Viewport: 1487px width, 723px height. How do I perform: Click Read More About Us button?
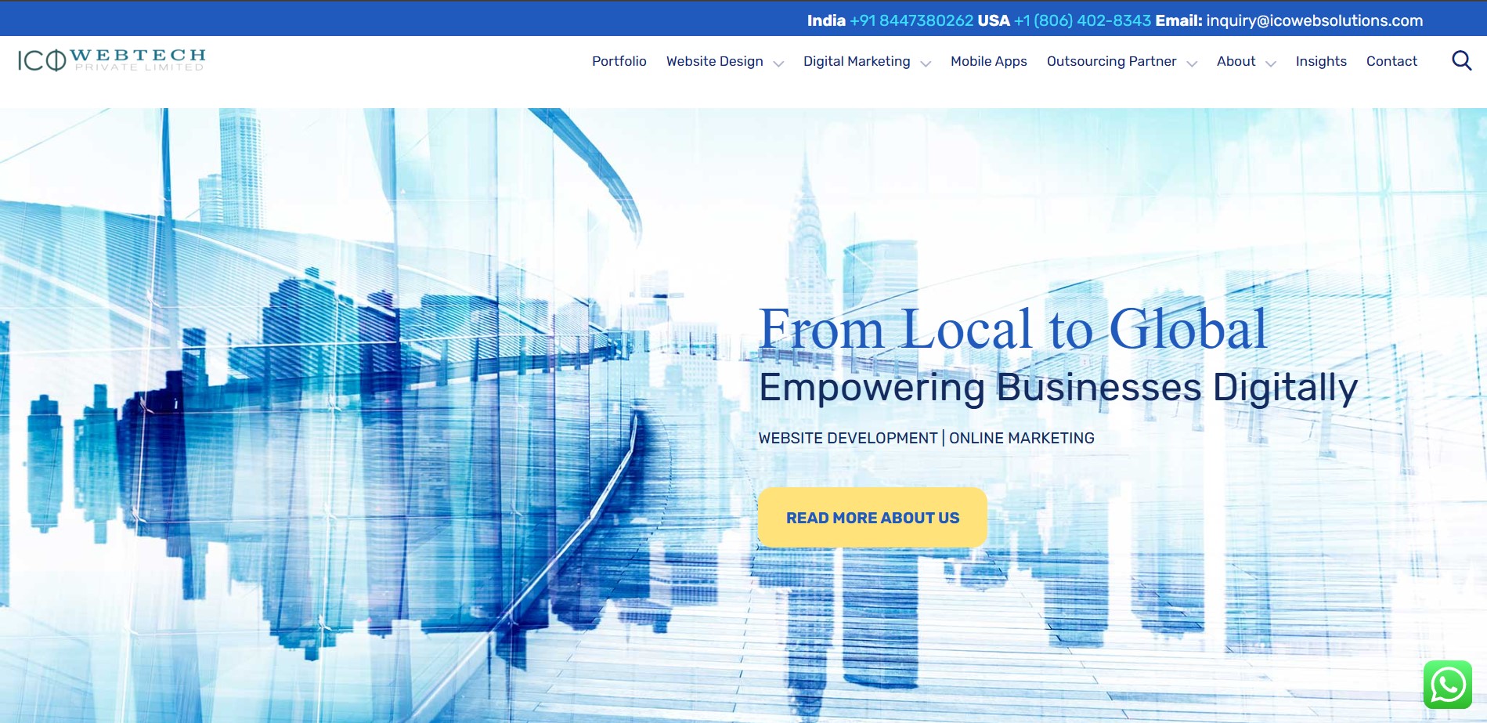click(x=872, y=518)
